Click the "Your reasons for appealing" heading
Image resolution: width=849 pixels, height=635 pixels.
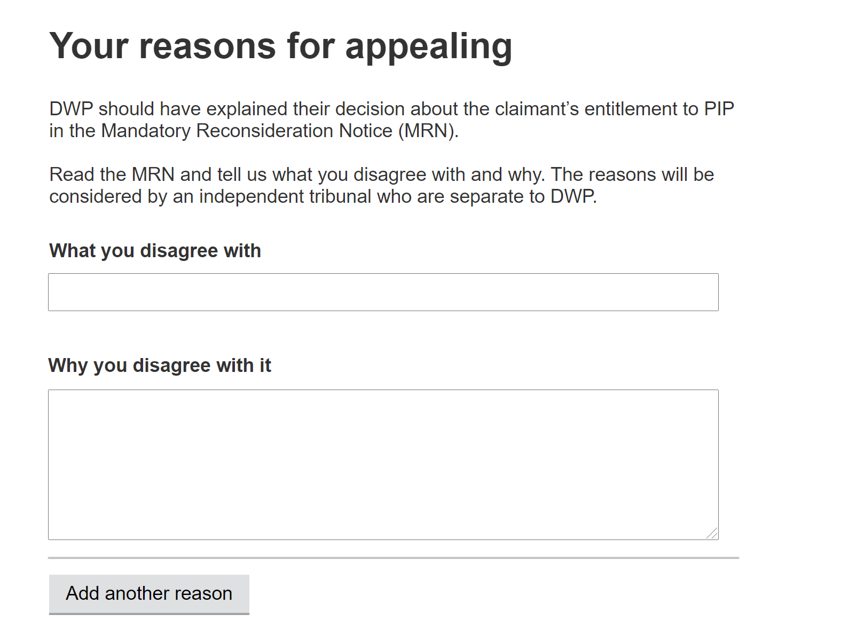click(280, 46)
